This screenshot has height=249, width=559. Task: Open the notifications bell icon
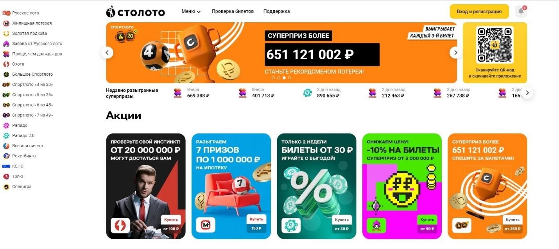[x=521, y=11]
